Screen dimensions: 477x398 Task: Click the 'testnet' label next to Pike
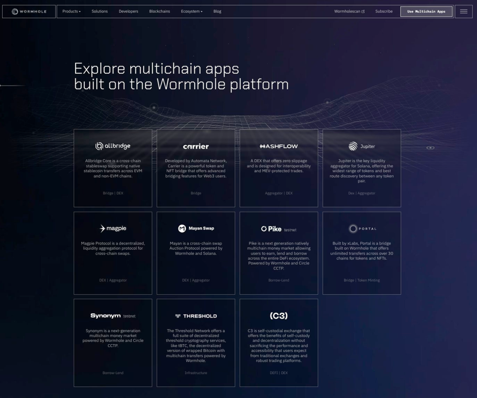pyautogui.click(x=290, y=230)
